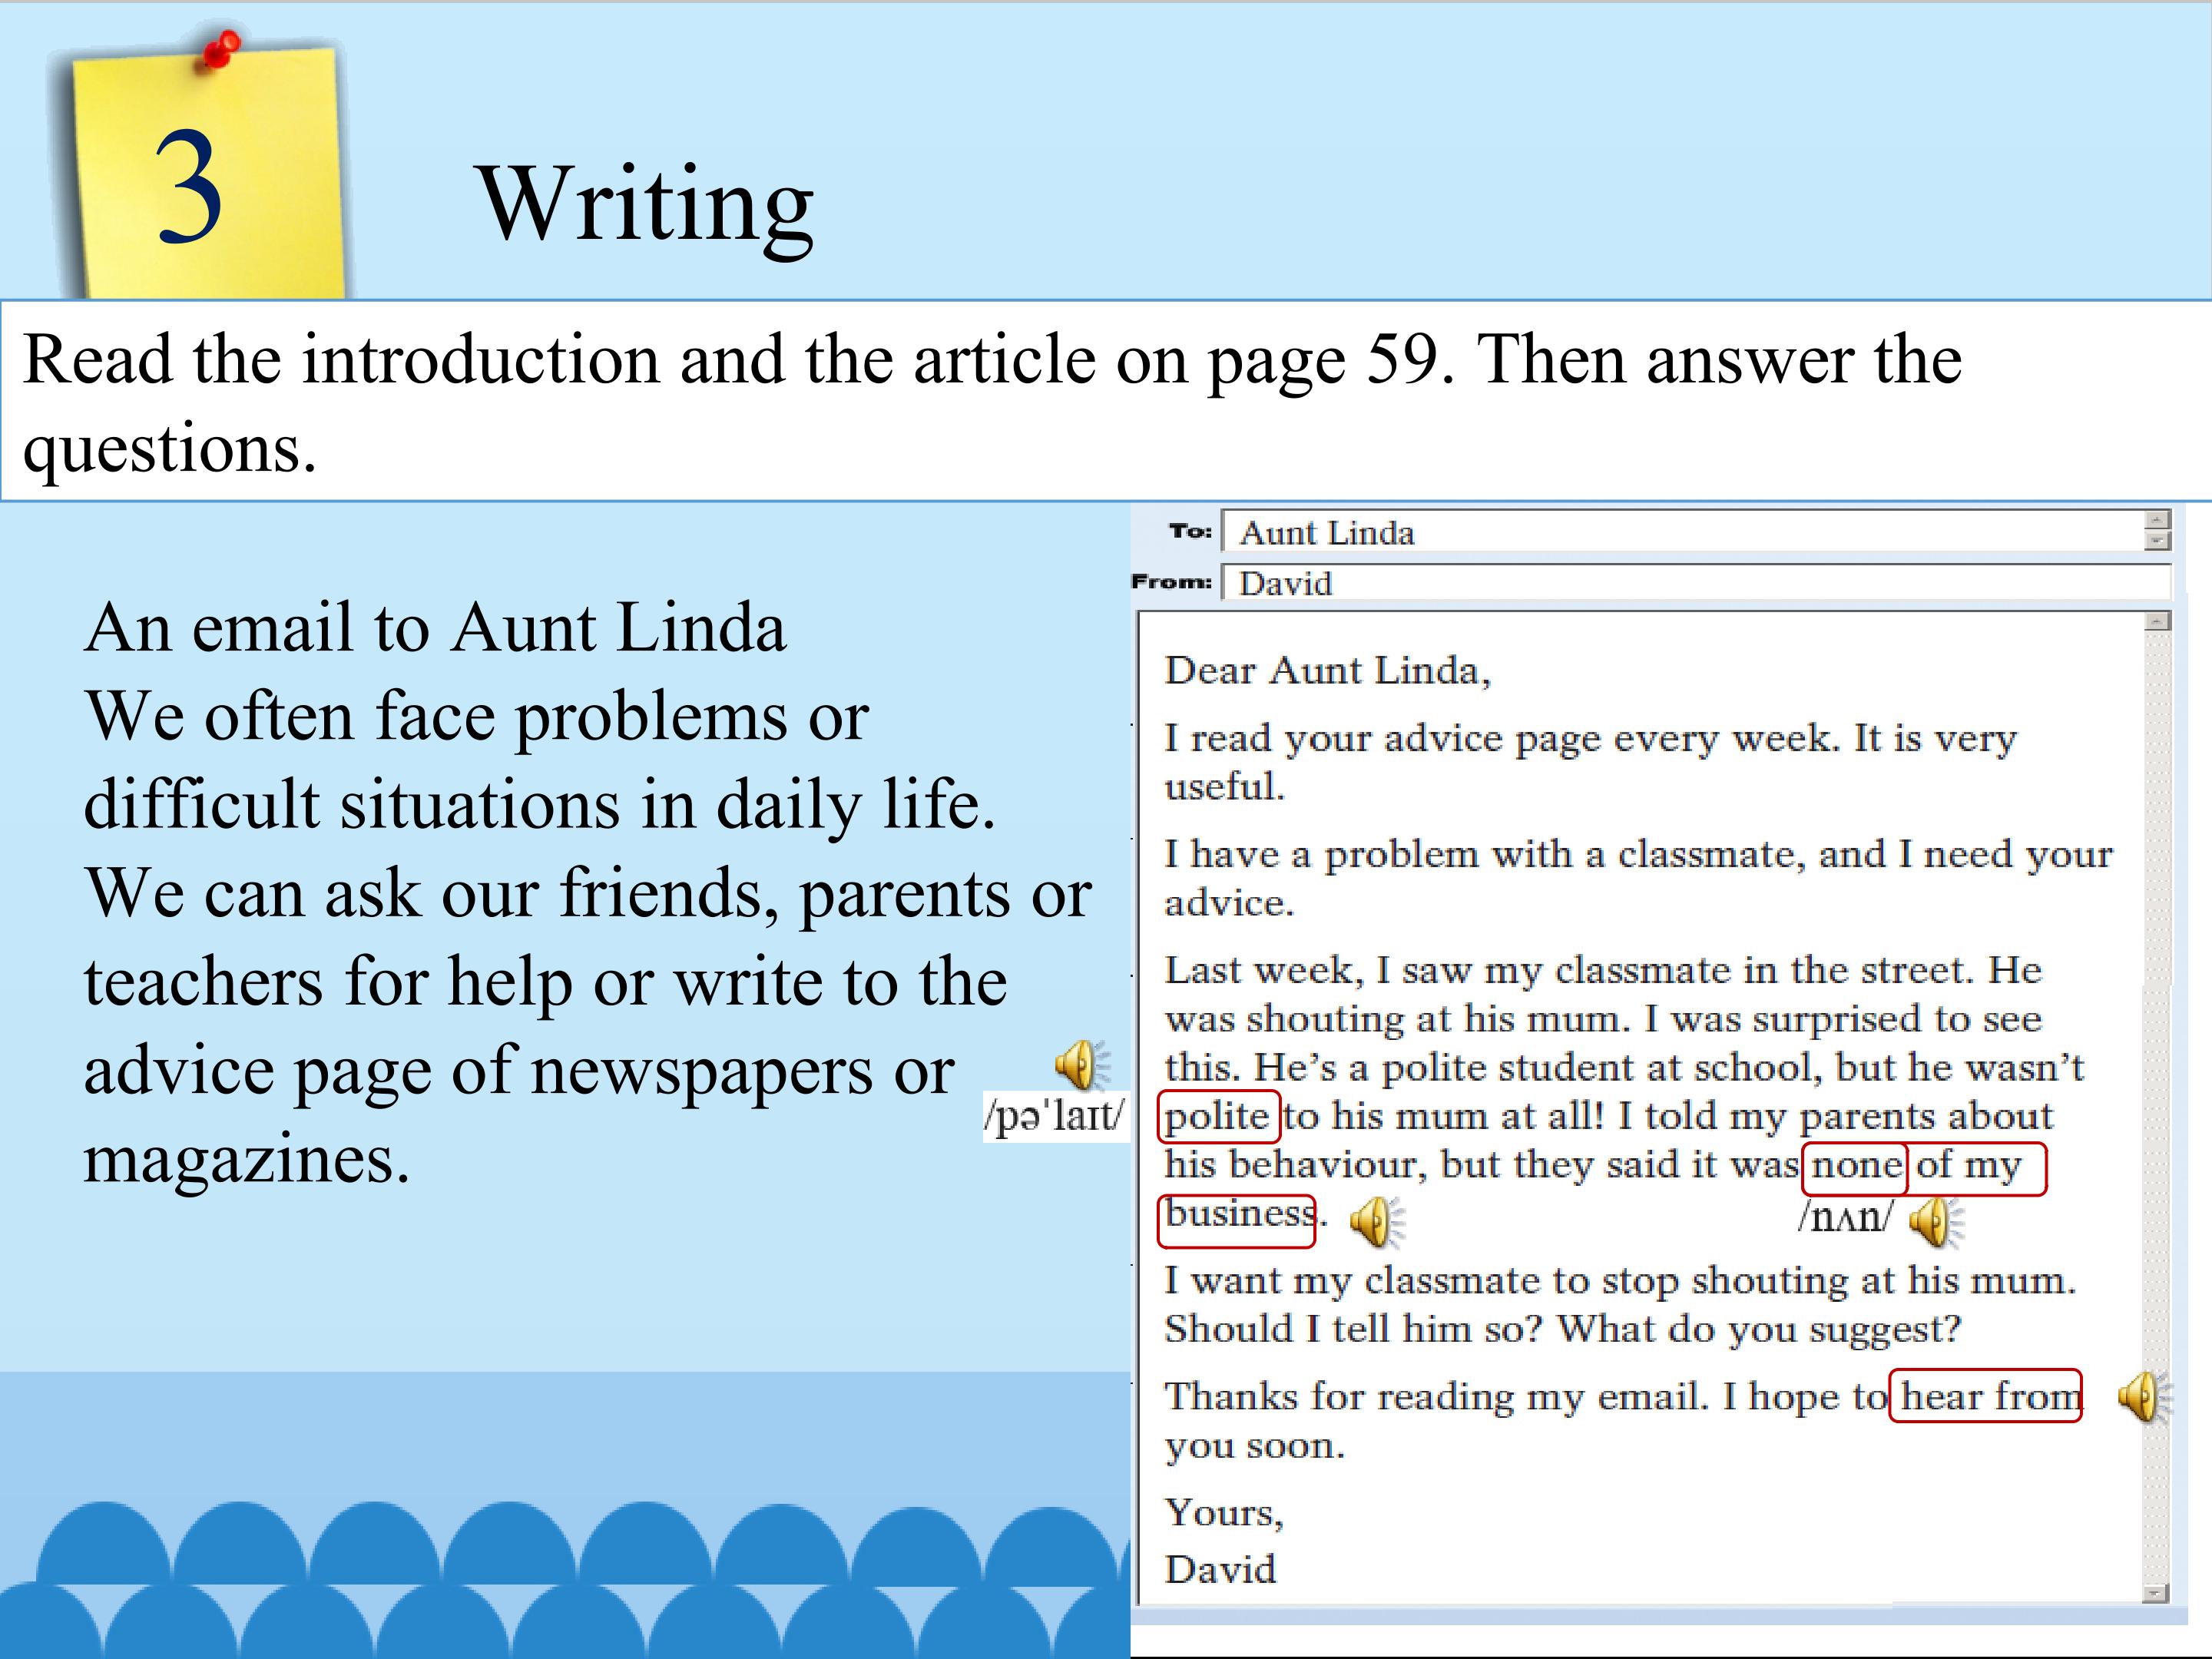
Task: Select the red-boxed word polite
Action: 1218,1116
